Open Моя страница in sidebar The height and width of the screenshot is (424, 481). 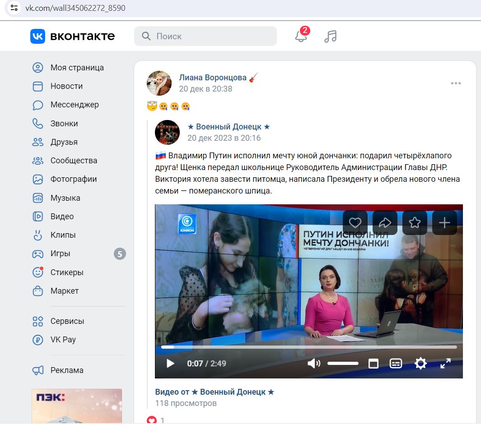point(68,67)
